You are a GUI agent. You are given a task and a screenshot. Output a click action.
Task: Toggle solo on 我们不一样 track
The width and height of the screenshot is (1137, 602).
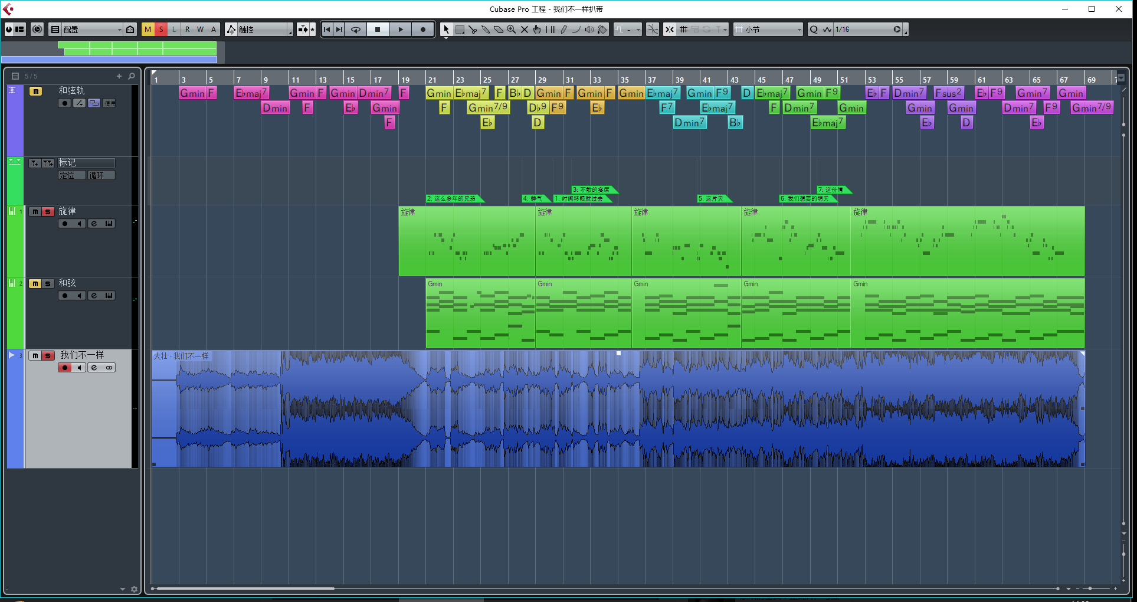48,356
